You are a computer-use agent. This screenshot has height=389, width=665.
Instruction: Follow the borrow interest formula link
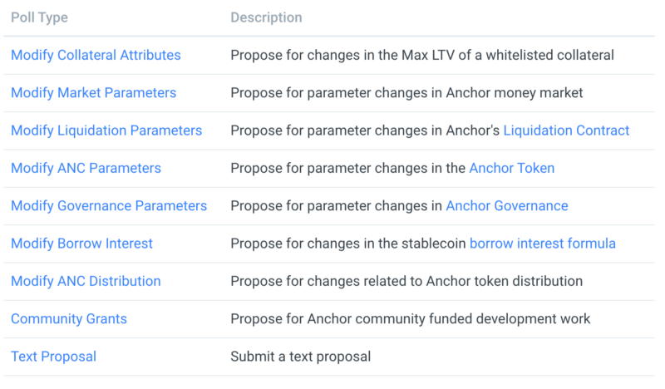point(543,244)
